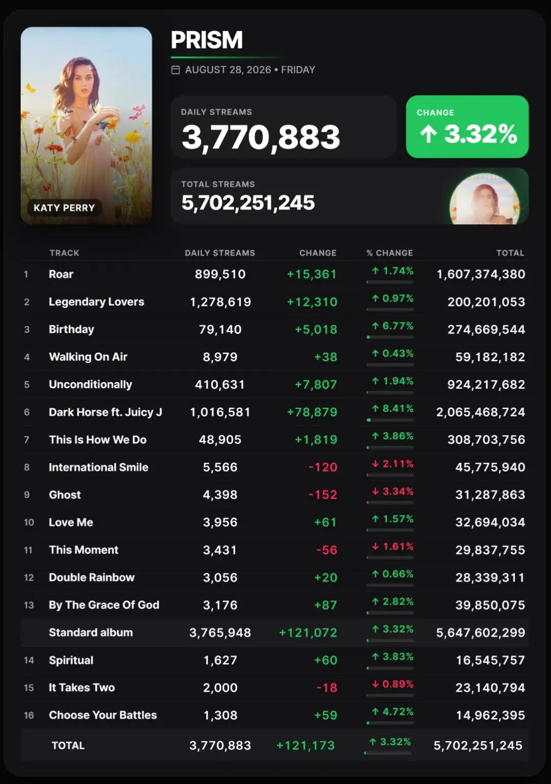This screenshot has height=784, width=551.
Task: Click the down arrow beside 2.11%
Action: pyautogui.click(x=375, y=463)
